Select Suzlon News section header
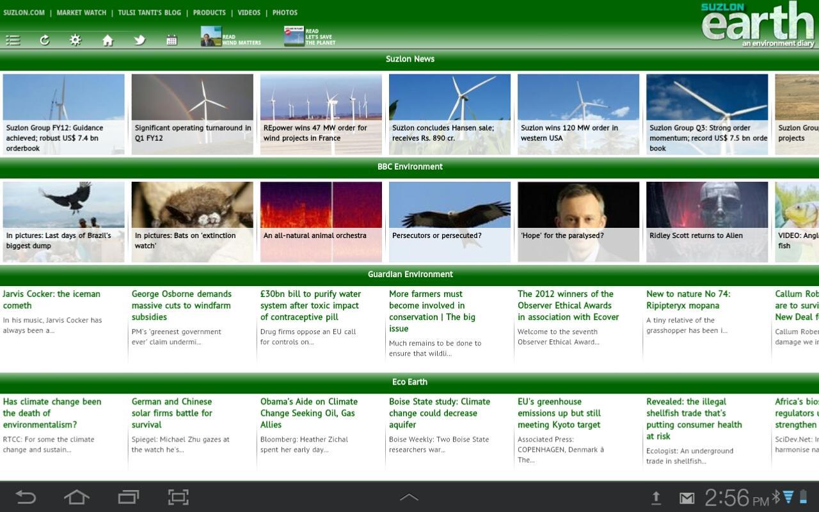This screenshot has width=819, height=512. coord(409,59)
